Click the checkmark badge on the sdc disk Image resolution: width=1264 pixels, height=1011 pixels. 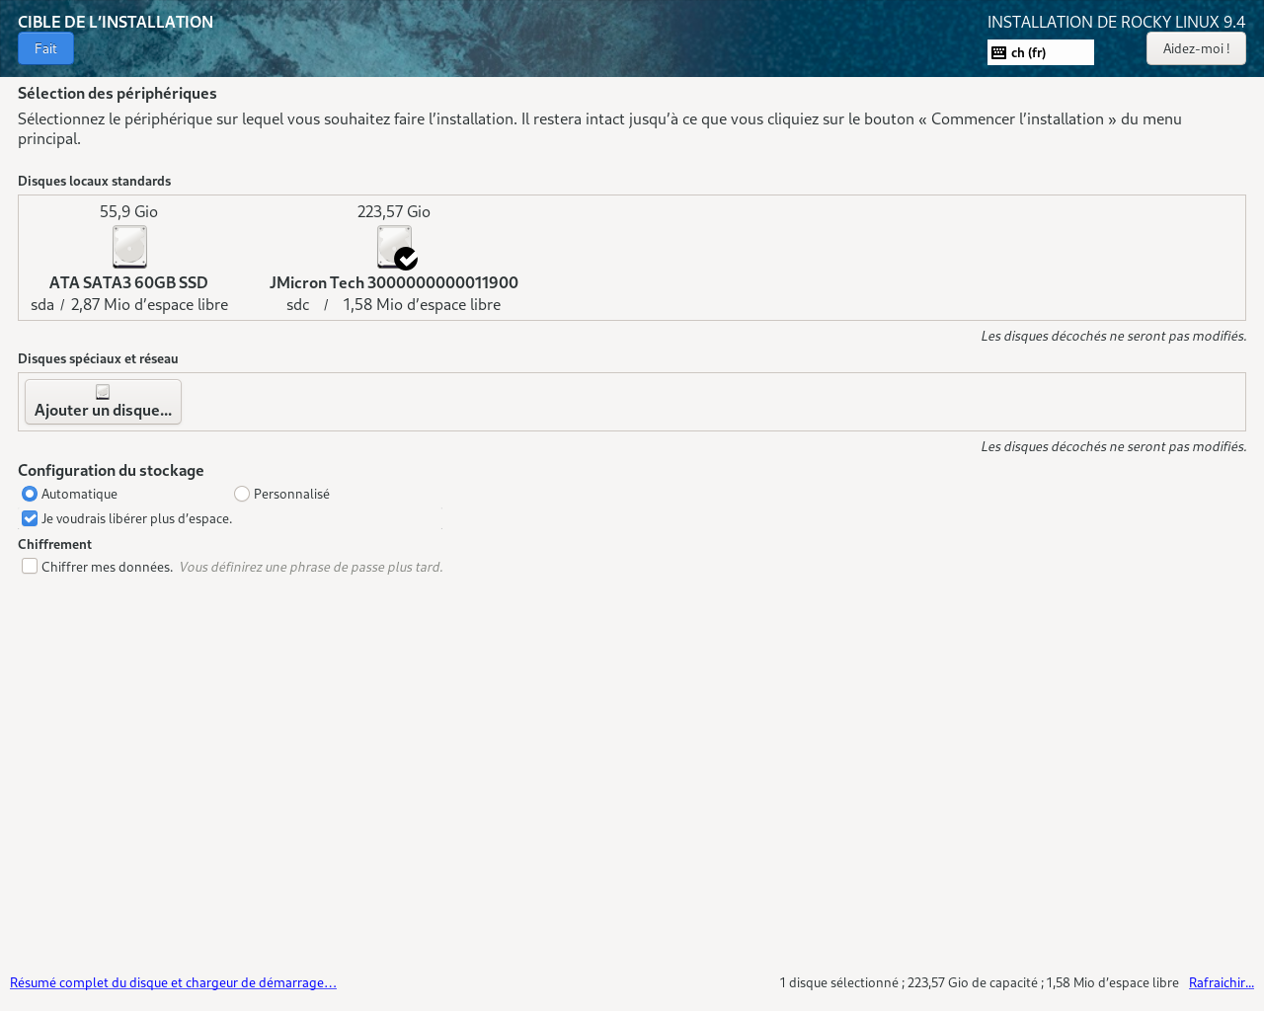pos(406,259)
